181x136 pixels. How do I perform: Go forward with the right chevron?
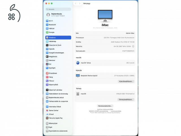click(x=80, y=3)
